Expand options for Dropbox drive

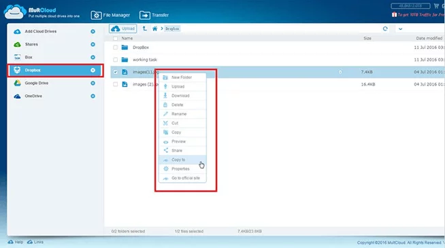(93, 70)
